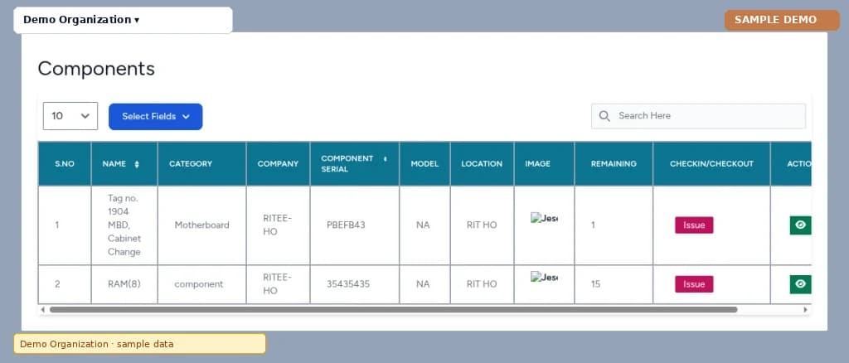View details via eye icon for RAM(8) row
Viewport: 849px width, 363px height.
(x=800, y=284)
